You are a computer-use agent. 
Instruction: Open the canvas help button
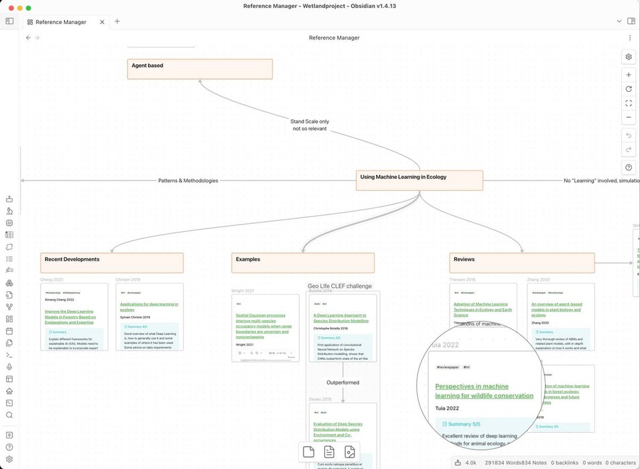(x=628, y=167)
